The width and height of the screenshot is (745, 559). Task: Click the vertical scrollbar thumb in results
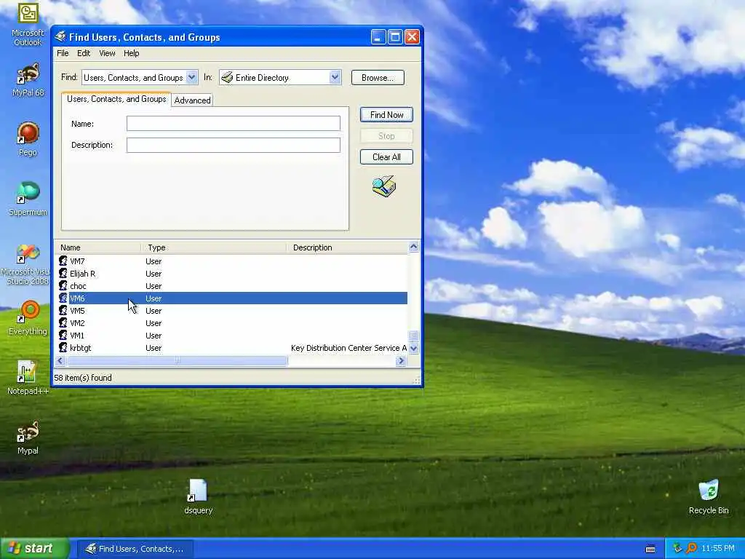point(413,336)
